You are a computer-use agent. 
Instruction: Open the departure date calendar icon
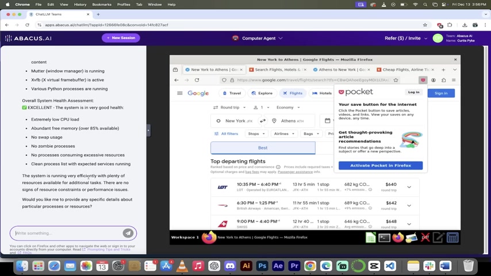[328, 121]
